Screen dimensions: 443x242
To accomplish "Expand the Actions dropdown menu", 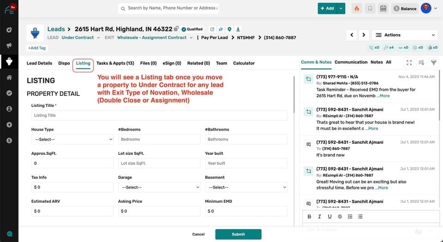I will click(405, 35).
